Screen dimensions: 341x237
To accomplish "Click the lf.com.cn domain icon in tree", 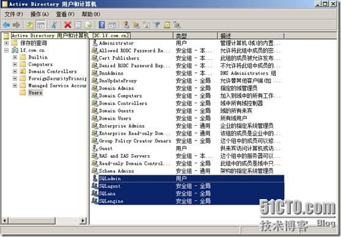I will 15,50.
